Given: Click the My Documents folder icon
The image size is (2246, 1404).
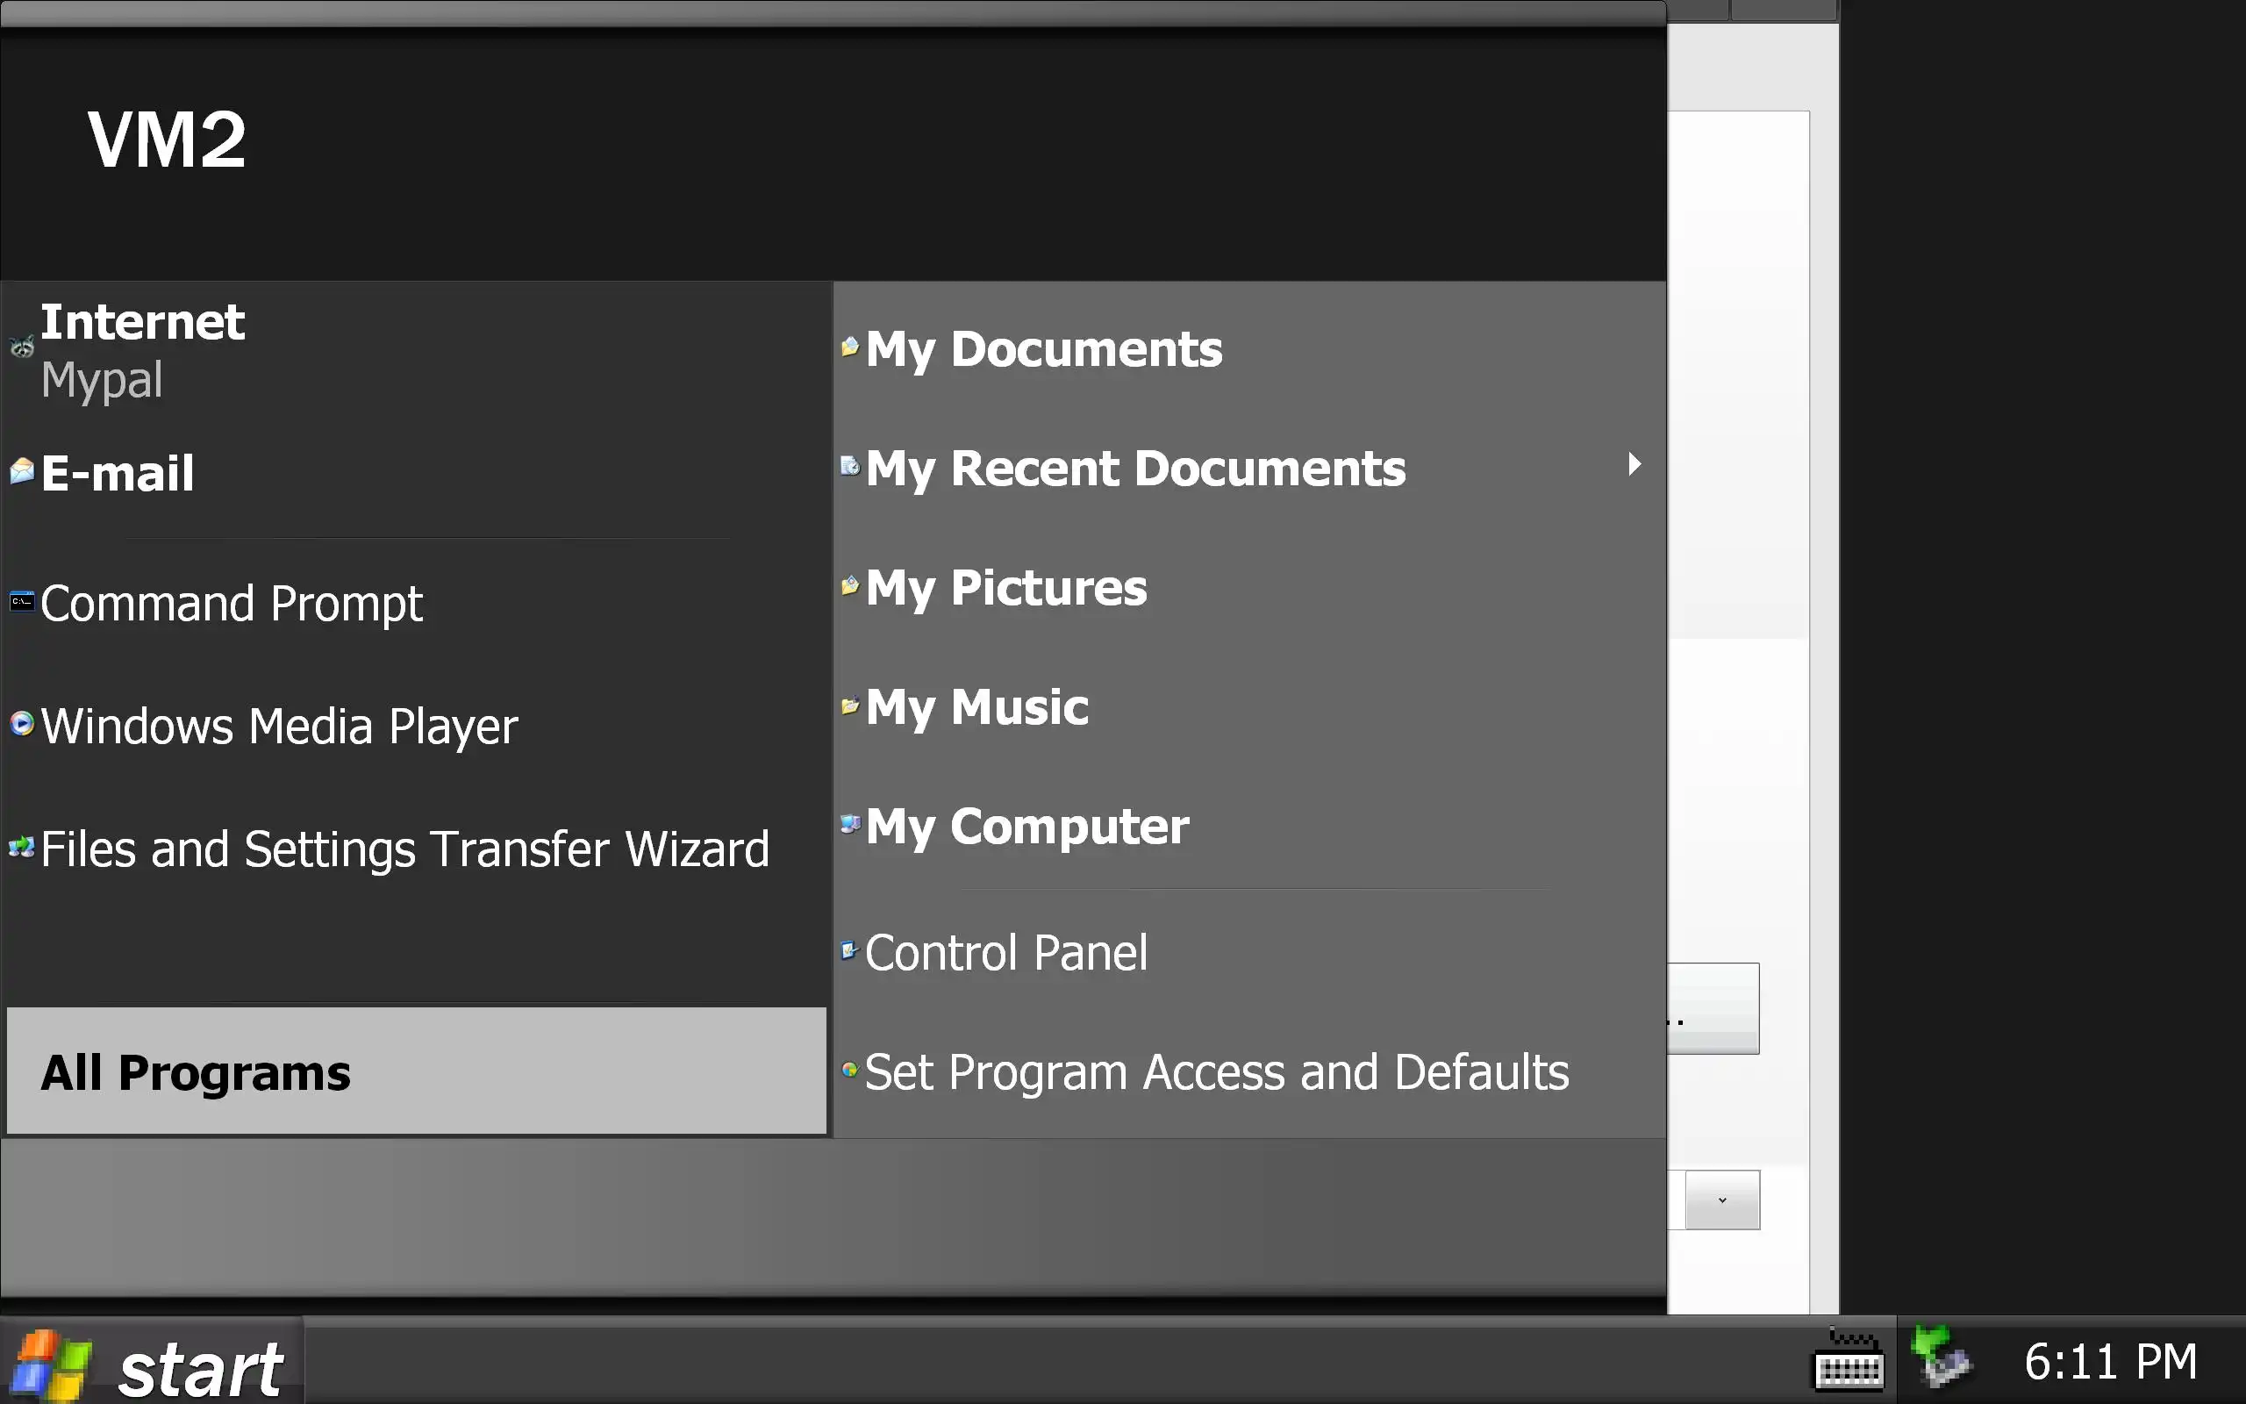Looking at the screenshot, I should [x=849, y=347].
